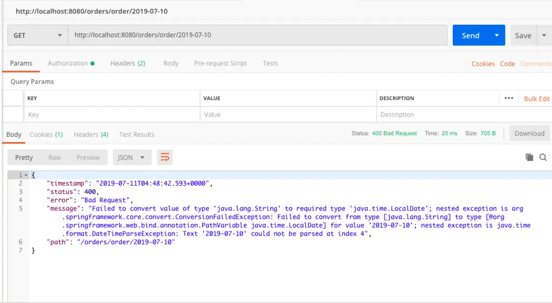The image size is (552, 303).
Task: Collapse JSON line 1 fold arrow
Action: tap(26, 175)
